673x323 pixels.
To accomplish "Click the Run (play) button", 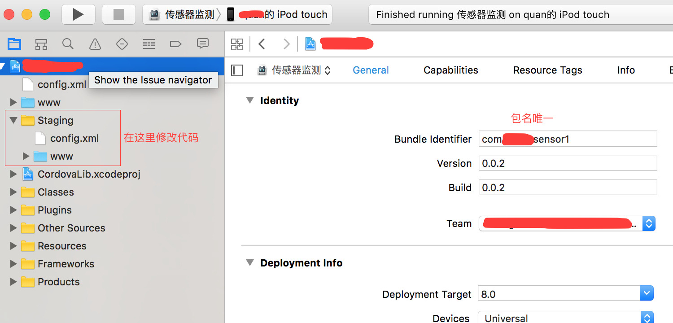I will (x=78, y=14).
